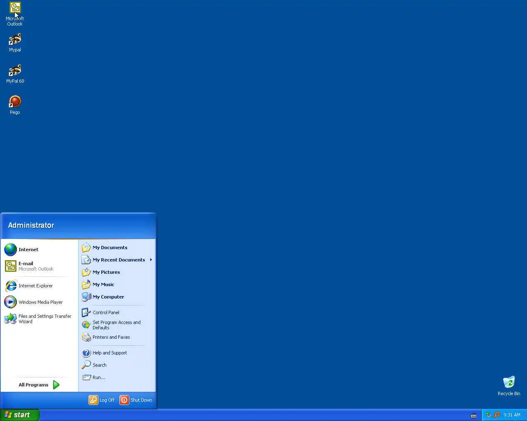
Task: Open Printers and Faxes
Action: coord(117,337)
